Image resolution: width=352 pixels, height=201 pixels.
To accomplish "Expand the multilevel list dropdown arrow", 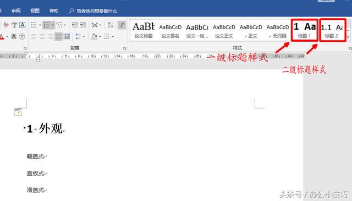I will 65,25.
